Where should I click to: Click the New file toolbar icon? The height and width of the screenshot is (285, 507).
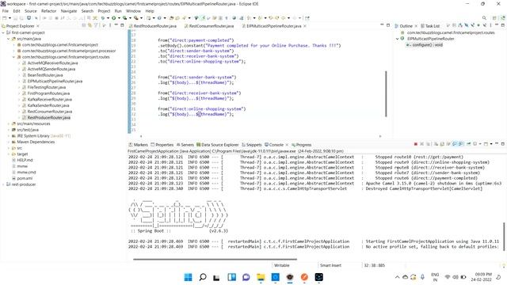click(x=5, y=18)
